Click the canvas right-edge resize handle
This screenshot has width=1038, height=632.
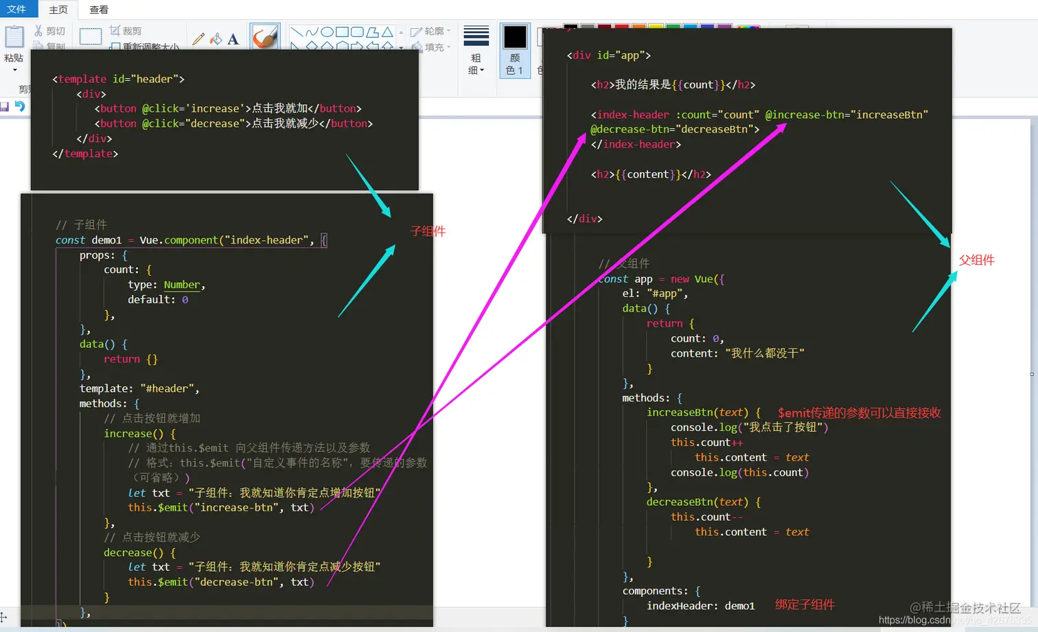coord(1032,374)
